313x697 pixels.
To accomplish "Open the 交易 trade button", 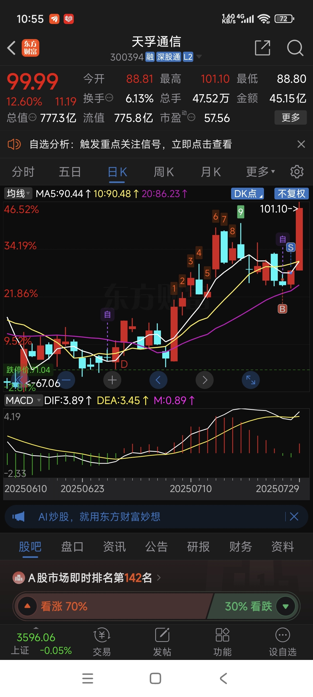I will [x=102, y=642].
